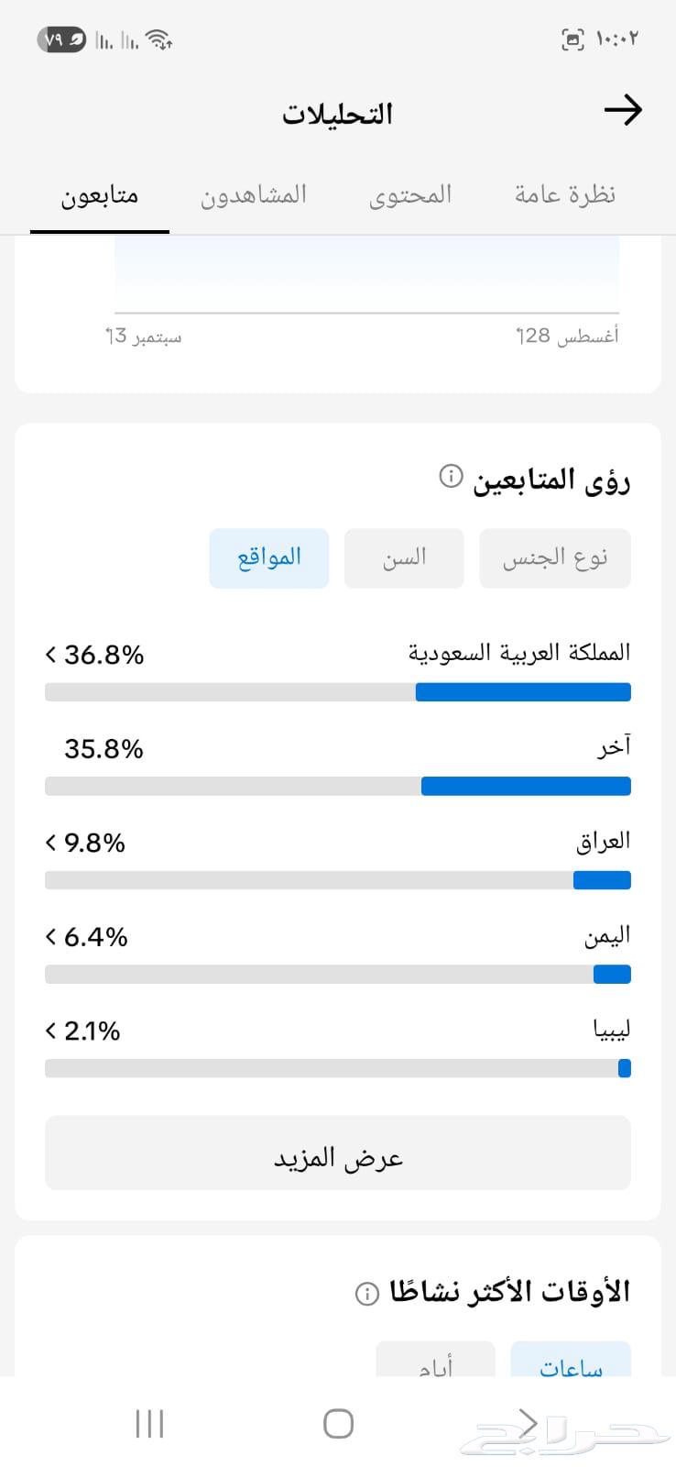
Task: Select أيام in most active times
Action: pos(436,1366)
